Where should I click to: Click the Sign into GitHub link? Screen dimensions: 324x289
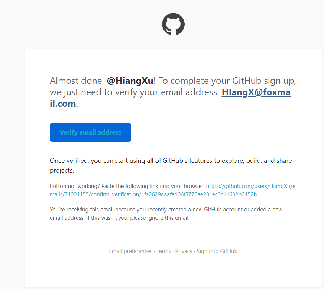tap(217, 251)
